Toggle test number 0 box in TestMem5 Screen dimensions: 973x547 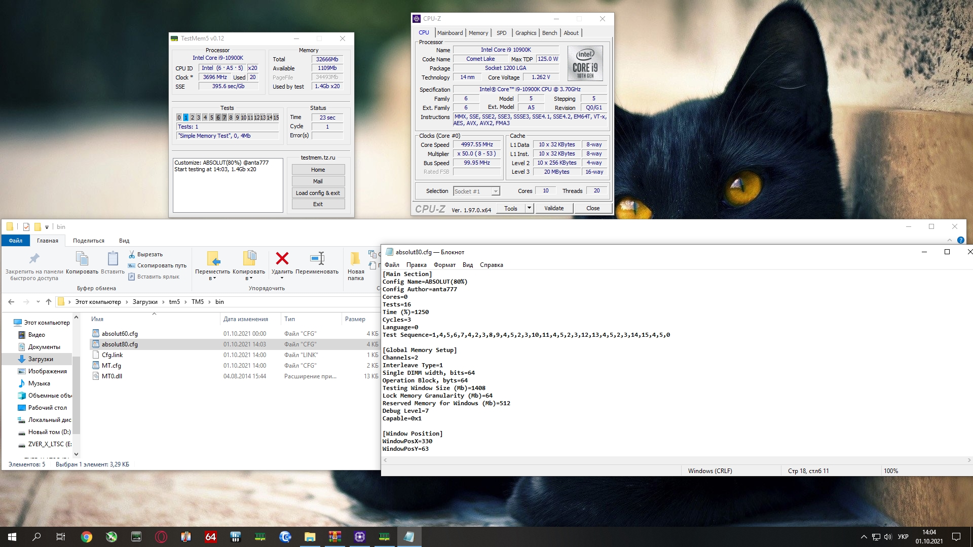(x=179, y=118)
